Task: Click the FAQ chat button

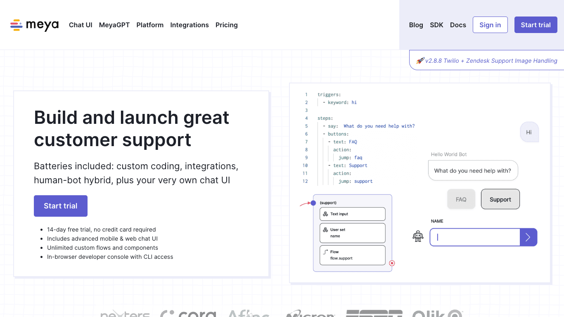Action: (x=461, y=199)
